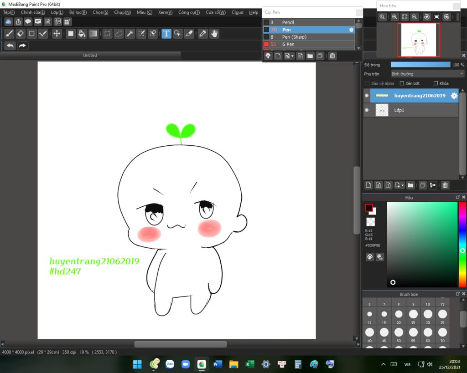This screenshot has width=467, height=373.
Task: Pick a color in the saturation square
Action: point(422,245)
